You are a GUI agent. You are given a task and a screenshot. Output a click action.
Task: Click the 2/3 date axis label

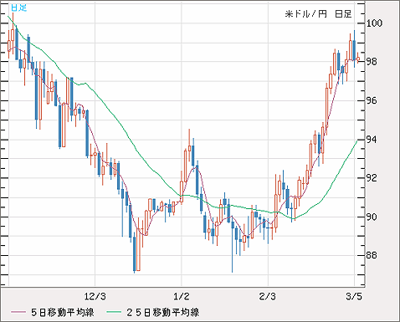[x=267, y=296]
